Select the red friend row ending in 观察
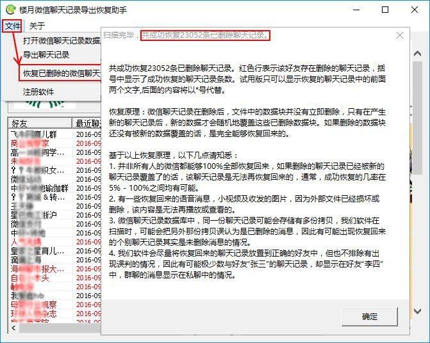The width and height of the screenshot is (430, 343). pyautogui.click(x=55, y=305)
